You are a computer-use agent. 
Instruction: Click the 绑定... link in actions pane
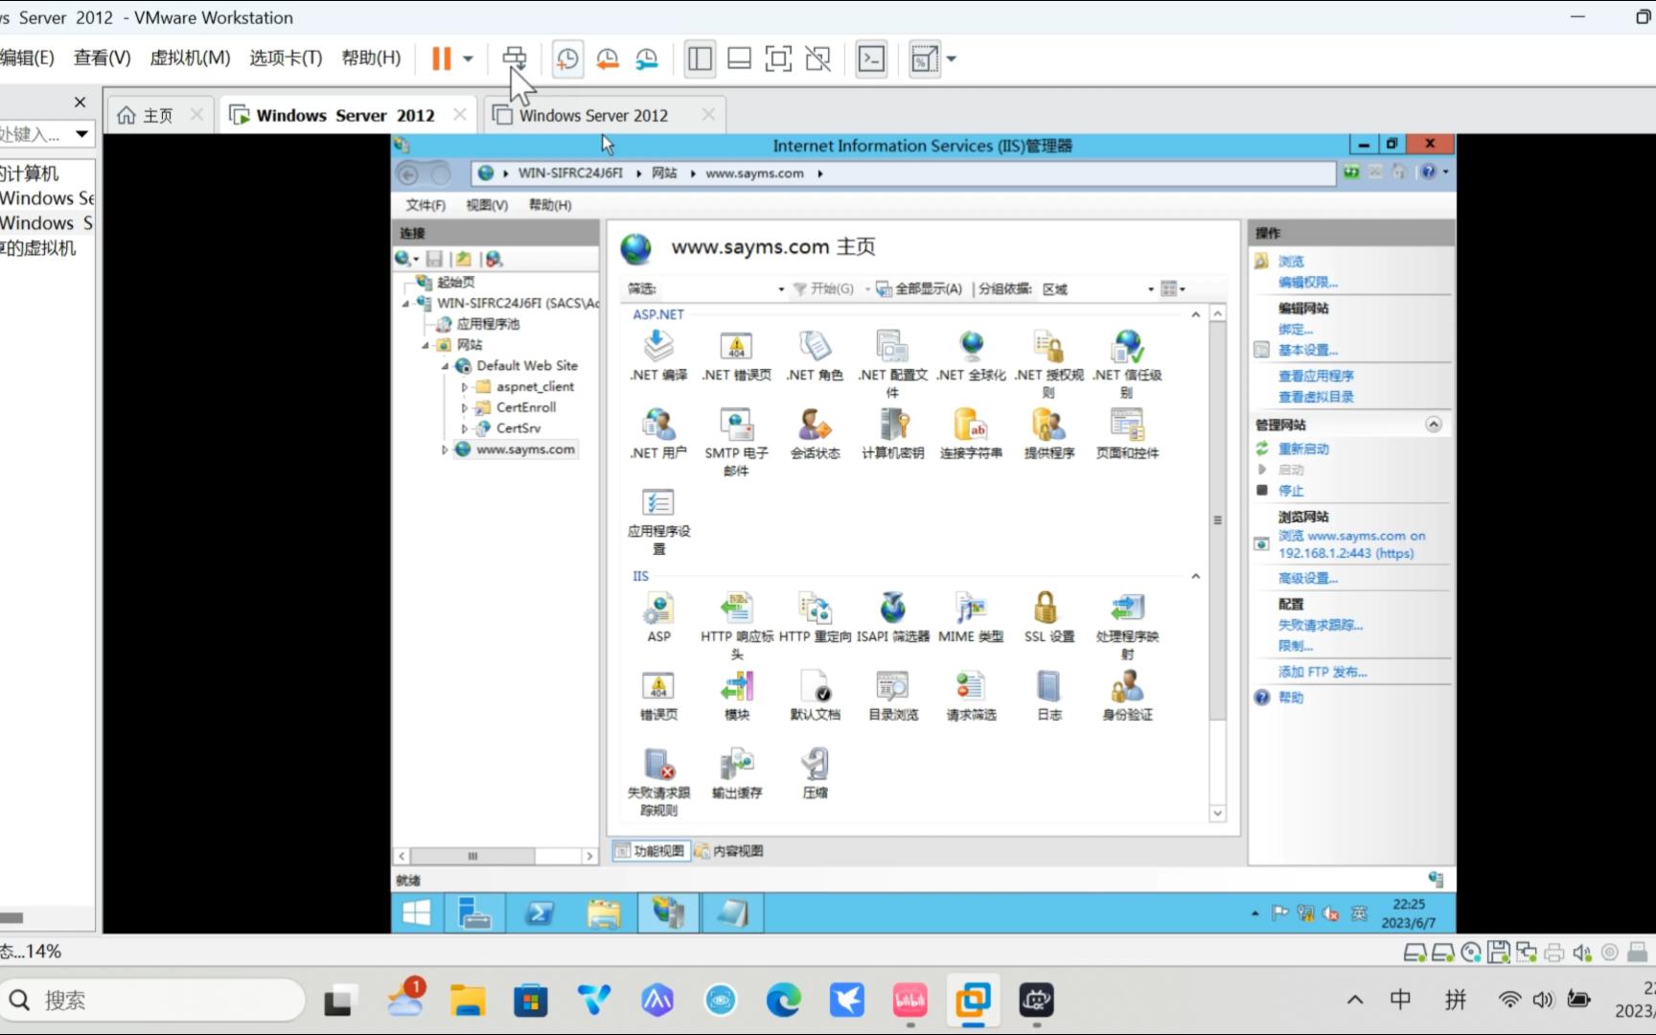coord(1295,330)
